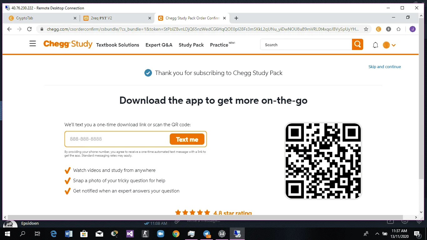Click the Thank you for subscribing message
The width and height of the screenshot is (427, 240).
pos(219,73)
